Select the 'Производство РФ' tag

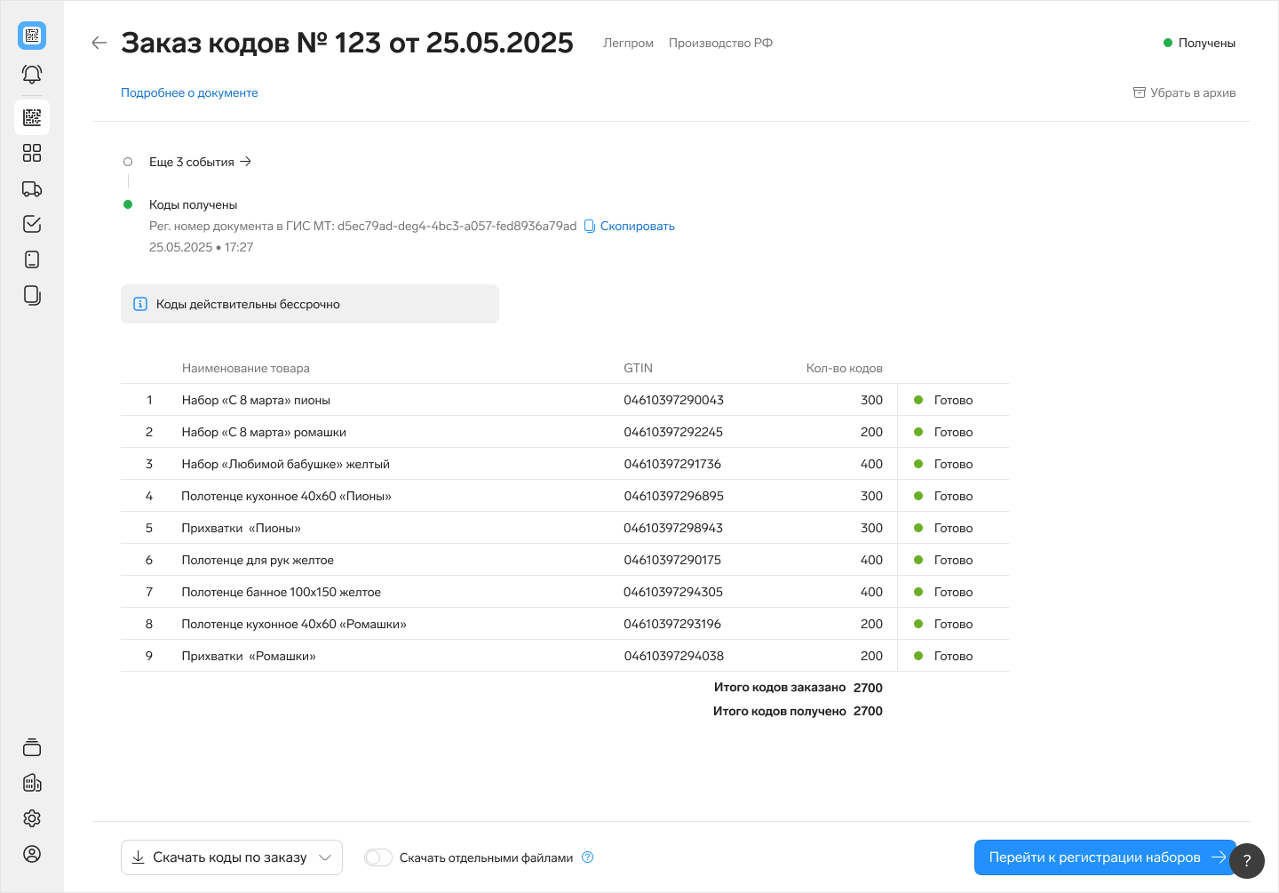tap(720, 43)
